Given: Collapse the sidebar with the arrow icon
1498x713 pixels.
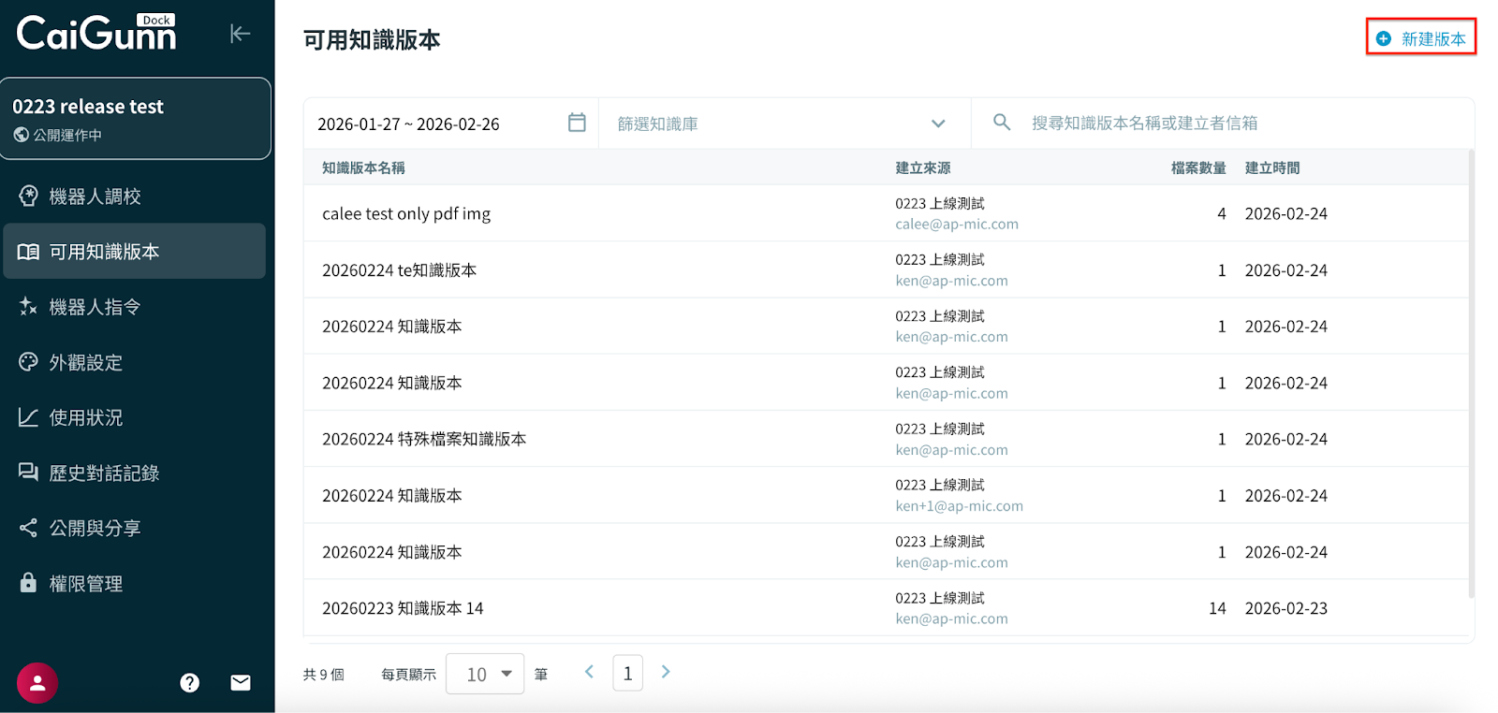Looking at the screenshot, I should tap(240, 34).
